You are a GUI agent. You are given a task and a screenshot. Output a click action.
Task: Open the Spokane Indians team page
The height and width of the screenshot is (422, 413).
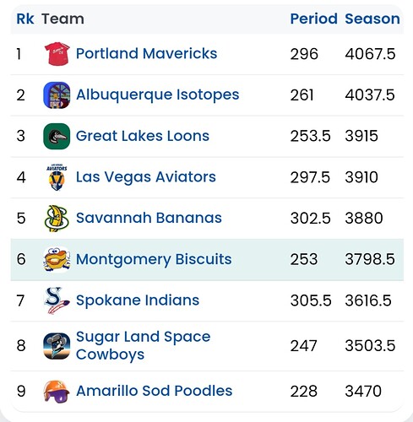(138, 300)
